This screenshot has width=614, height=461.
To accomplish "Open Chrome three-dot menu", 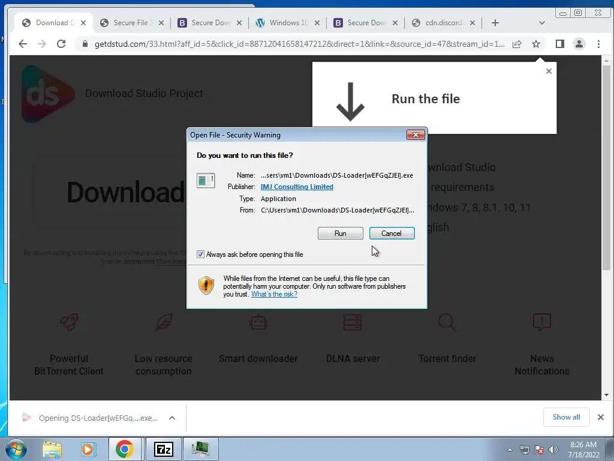I will pos(598,44).
